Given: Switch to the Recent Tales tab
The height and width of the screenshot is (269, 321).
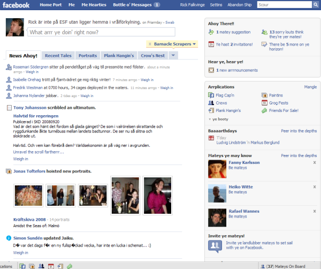Looking at the screenshot, I should [x=58, y=55].
